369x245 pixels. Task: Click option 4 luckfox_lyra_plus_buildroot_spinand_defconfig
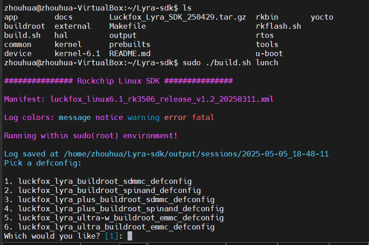[x=114, y=209]
